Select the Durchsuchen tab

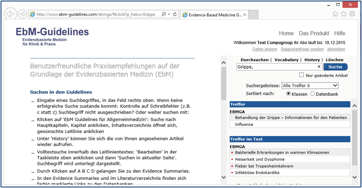point(254,60)
